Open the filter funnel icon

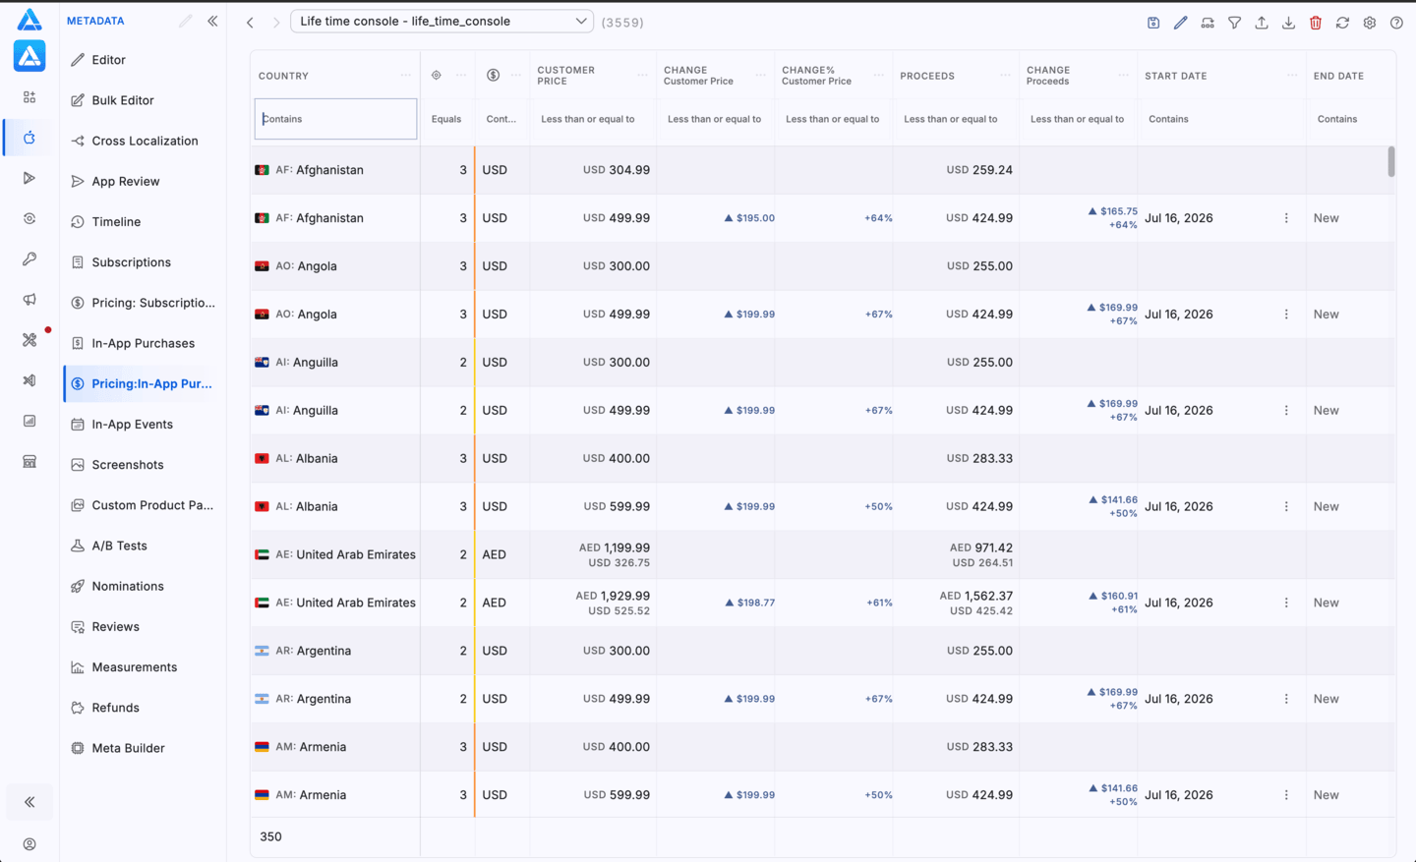(x=1234, y=23)
